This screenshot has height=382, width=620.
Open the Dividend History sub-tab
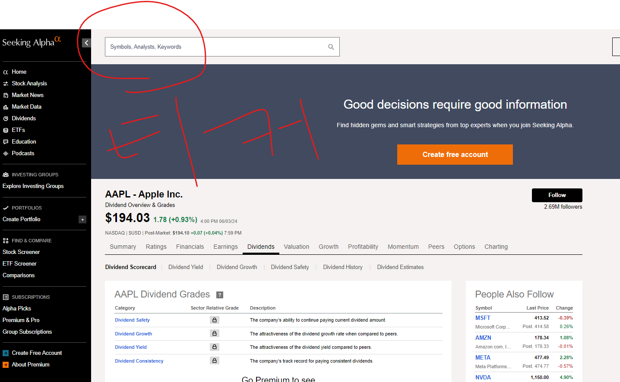click(343, 267)
